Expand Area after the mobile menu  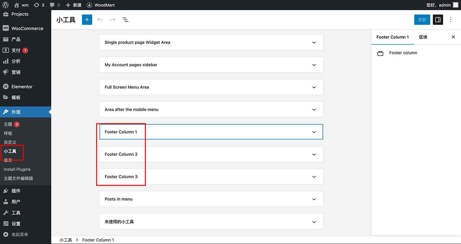[x=211, y=109]
